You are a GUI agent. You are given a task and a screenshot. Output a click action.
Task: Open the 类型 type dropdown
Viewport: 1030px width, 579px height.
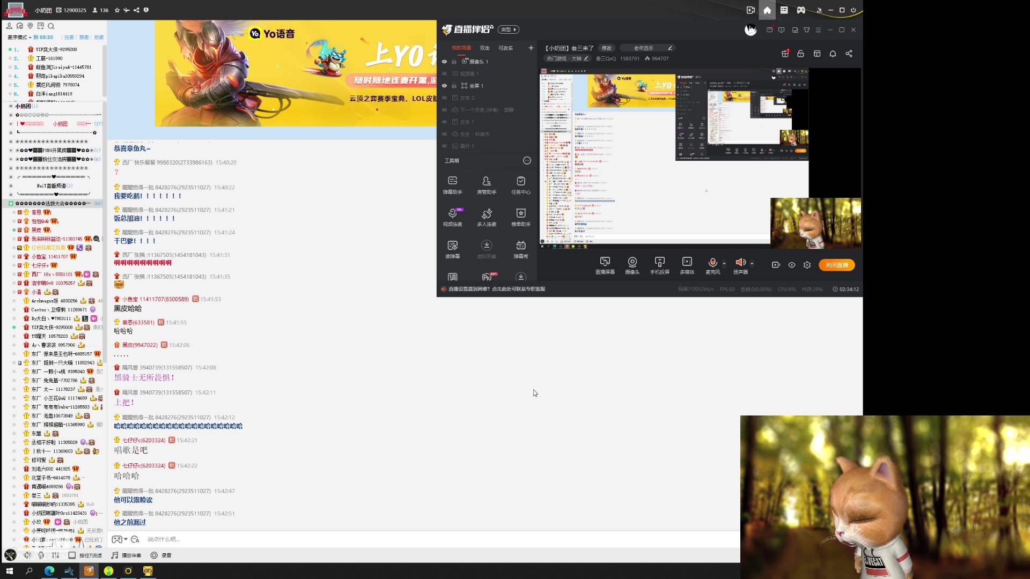509,29
